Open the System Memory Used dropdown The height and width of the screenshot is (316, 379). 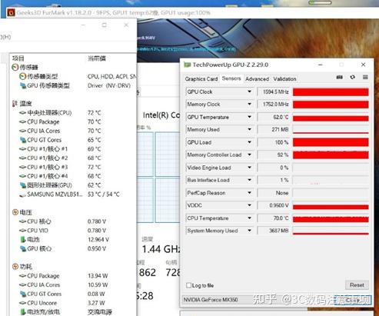249,231
